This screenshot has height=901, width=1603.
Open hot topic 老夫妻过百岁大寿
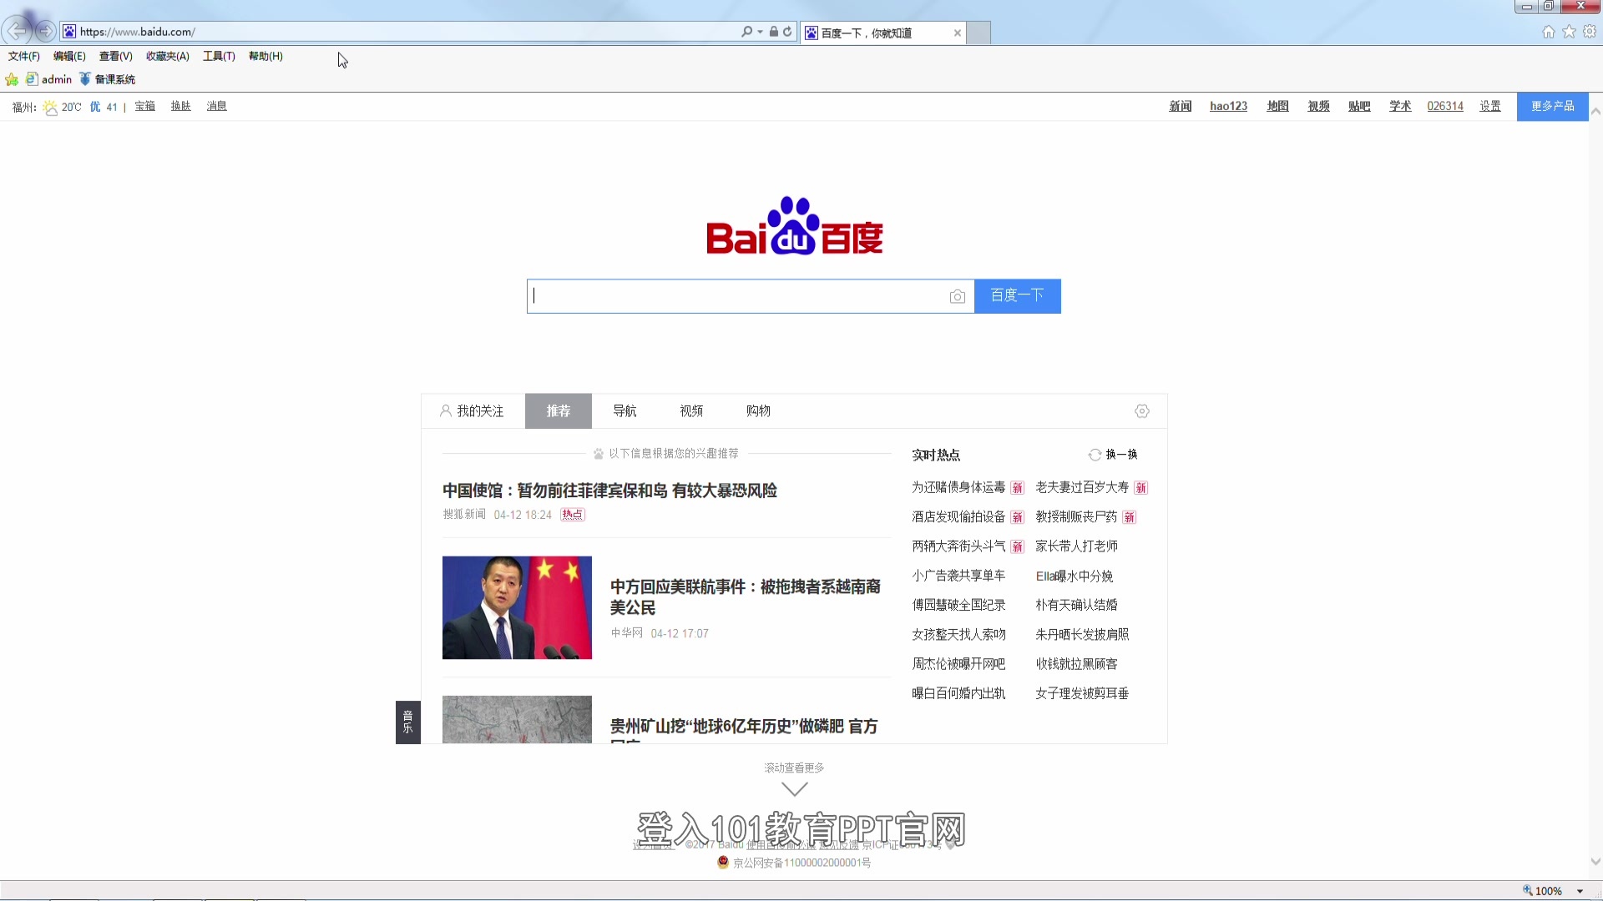coord(1082,487)
